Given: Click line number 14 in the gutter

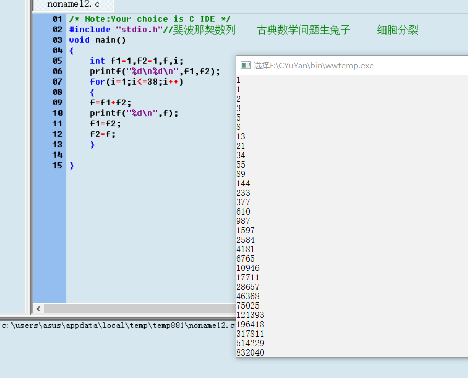Looking at the screenshot, I should (x=57, y=155).
